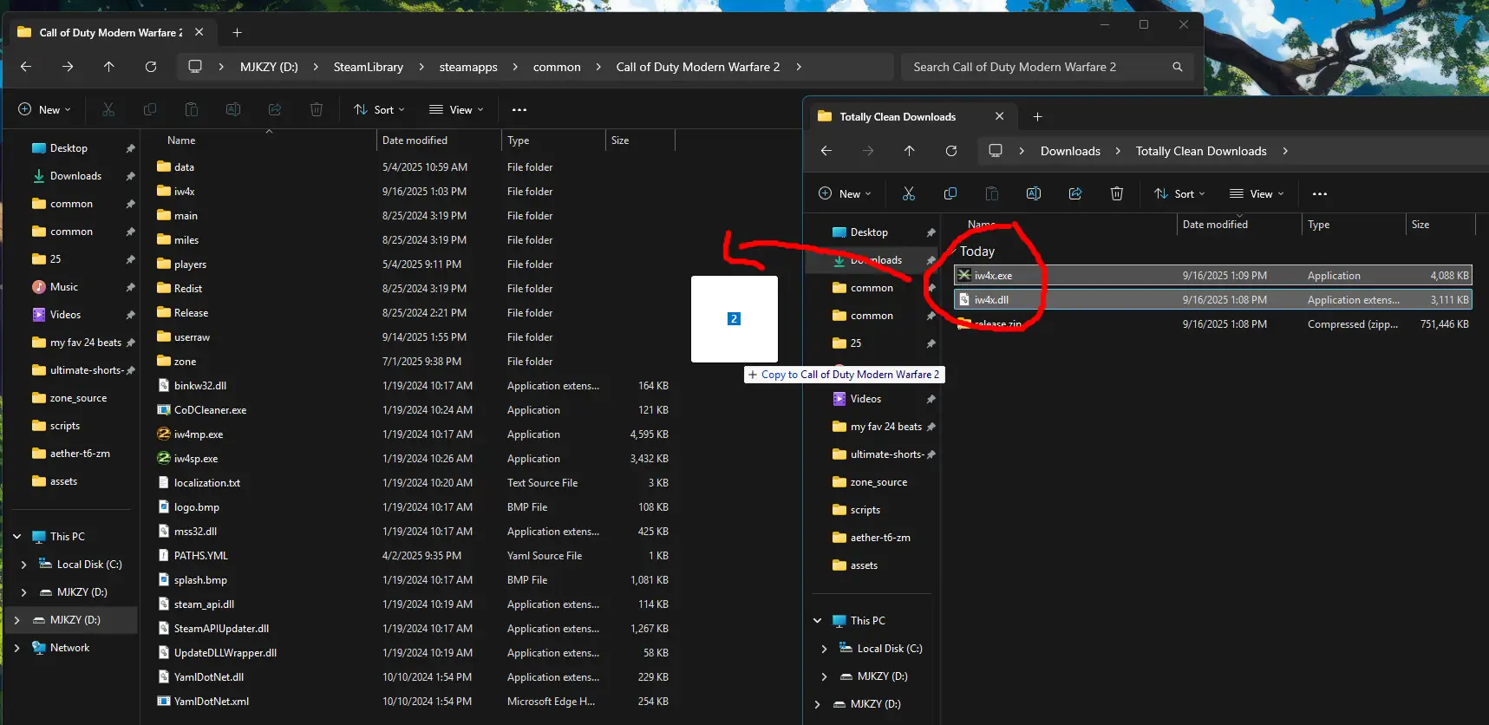Expand Local Disk (C:) in Call of Duty sidebar
Screen dimensions: 1489x725
tap(23, 565)
